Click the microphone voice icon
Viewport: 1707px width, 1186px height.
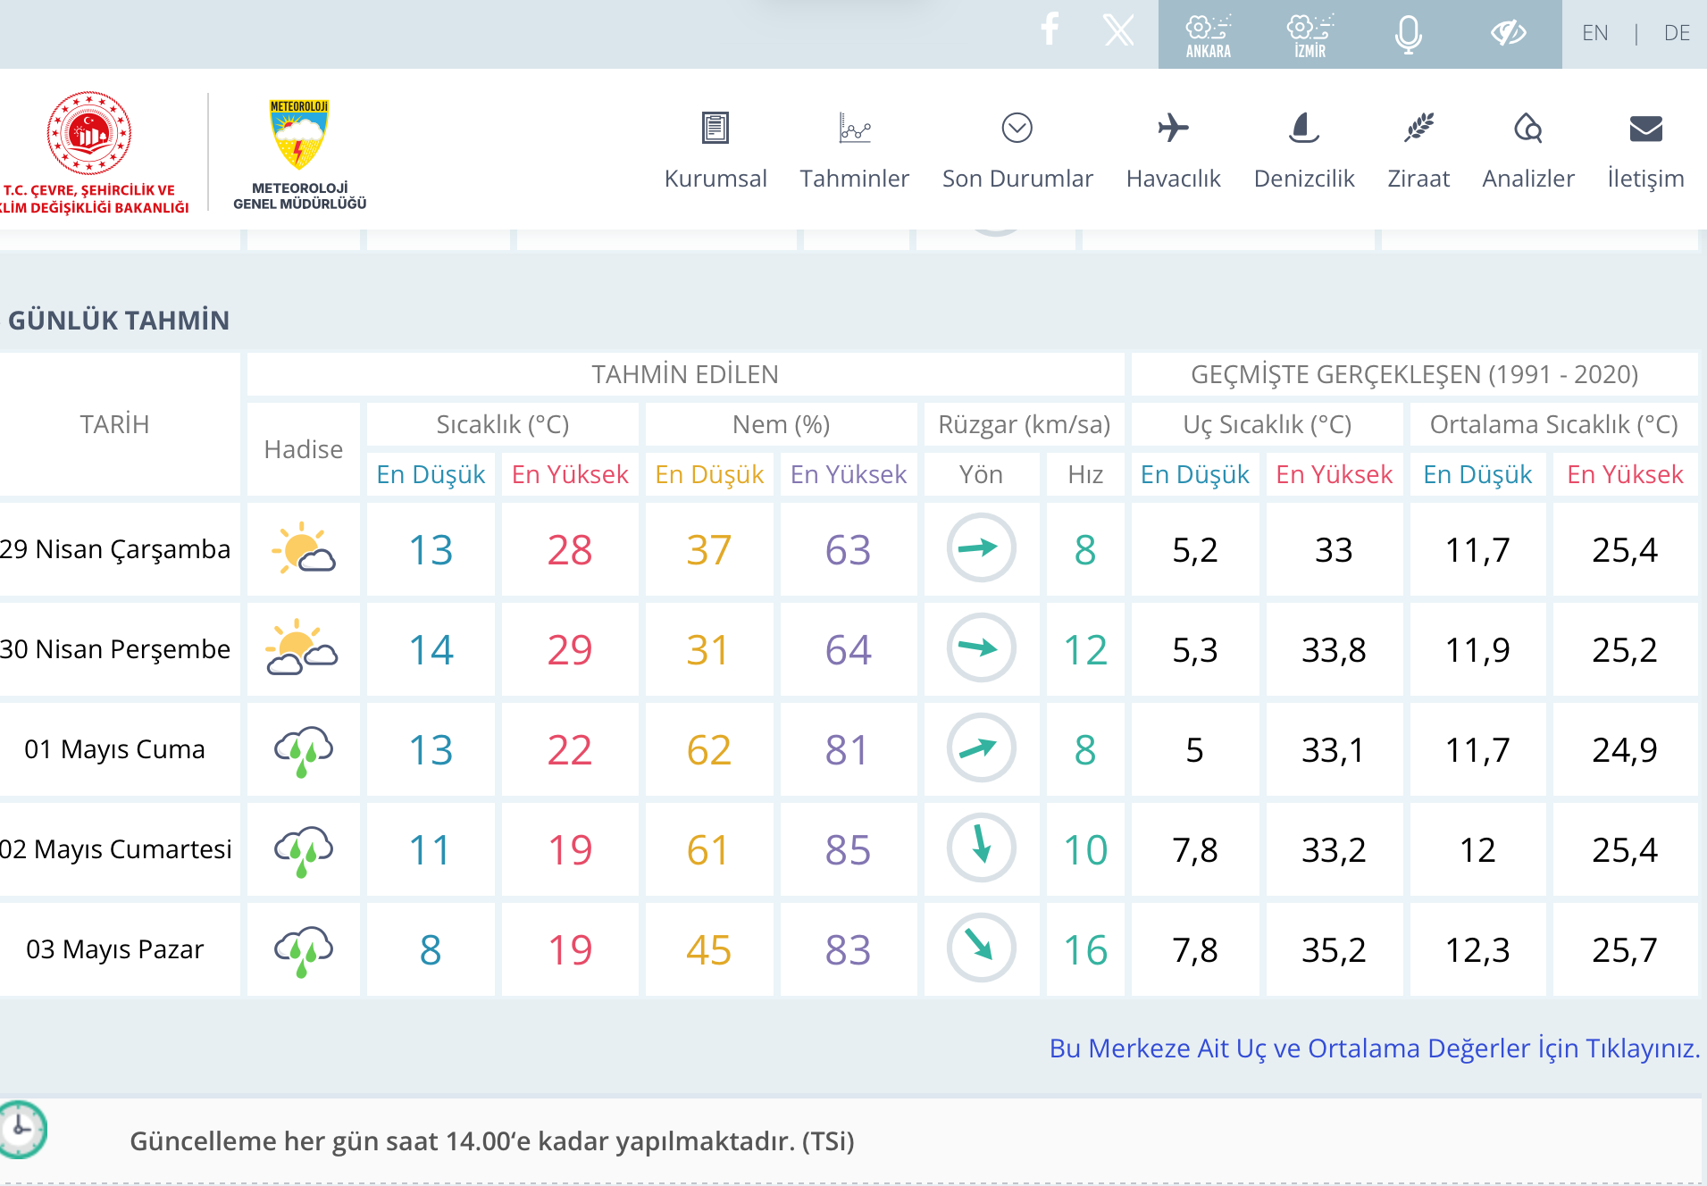1409,34
